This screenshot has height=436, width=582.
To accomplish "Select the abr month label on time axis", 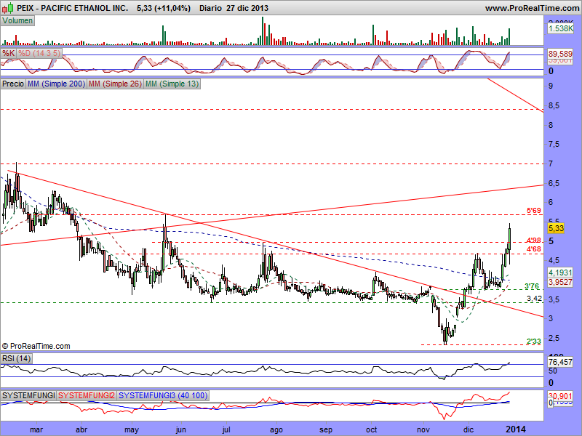I will [81, 429].
